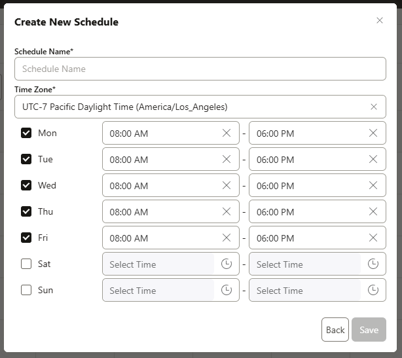Open Tuesday start time picker field

[x=171, y=159]
